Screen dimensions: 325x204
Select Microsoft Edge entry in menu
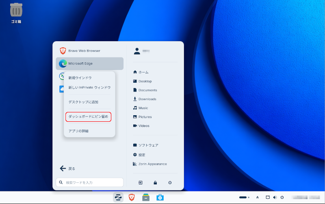[x=89, y=64]
